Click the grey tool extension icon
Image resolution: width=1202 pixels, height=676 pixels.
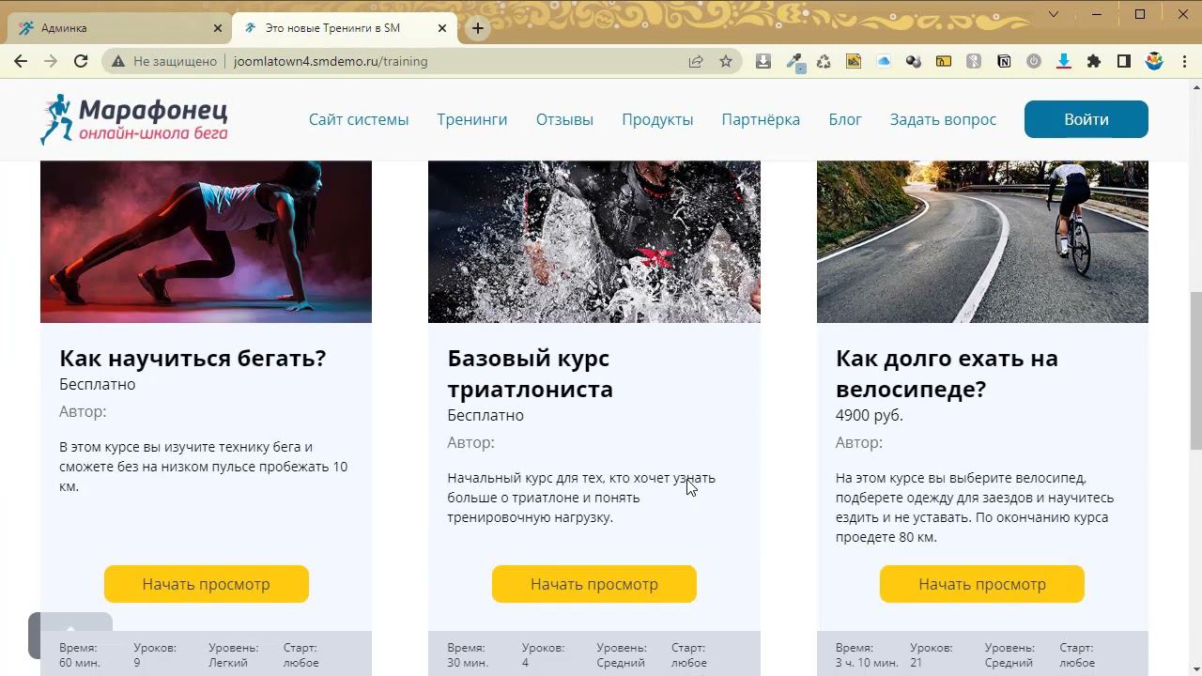coord(974,61)
